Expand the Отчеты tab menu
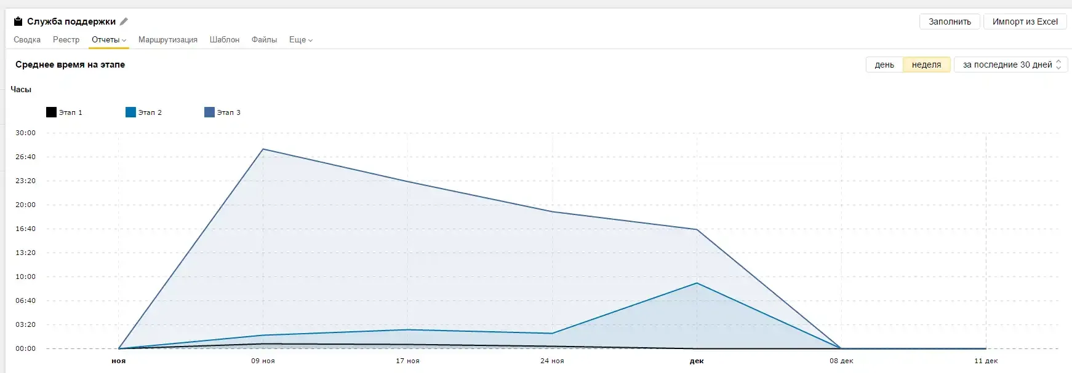1072x373 pixels. coord(109,40)
